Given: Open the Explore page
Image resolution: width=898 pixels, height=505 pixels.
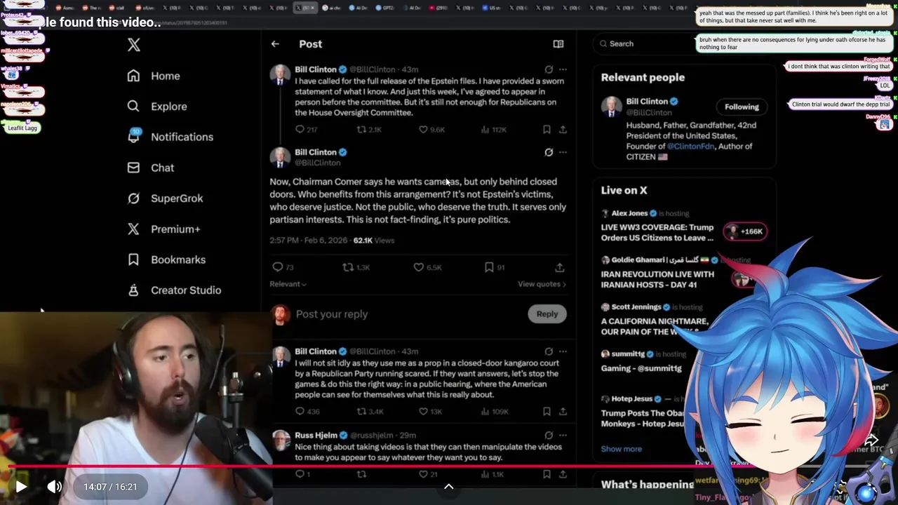Looking at the screenshot, I should [x=157, y=107].
